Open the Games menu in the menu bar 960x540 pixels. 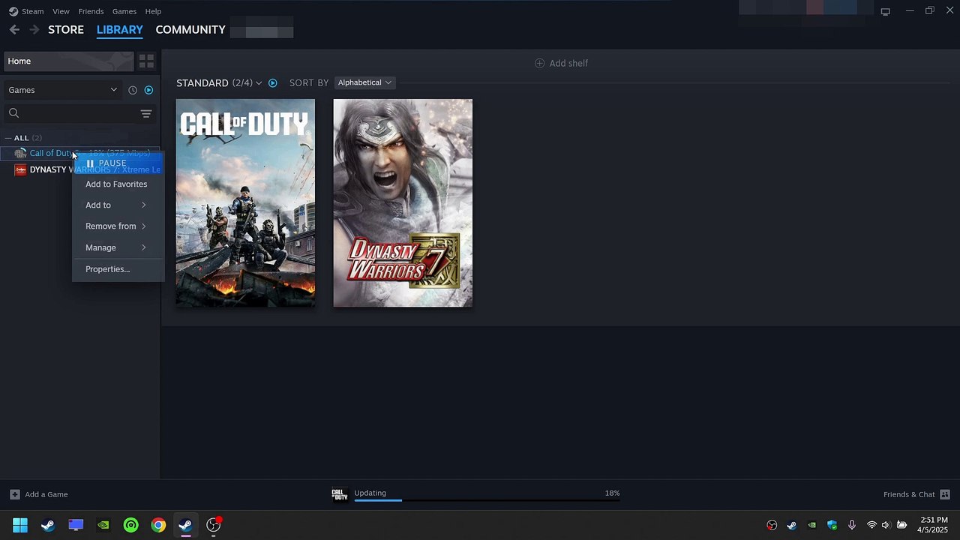pos(124,11)
